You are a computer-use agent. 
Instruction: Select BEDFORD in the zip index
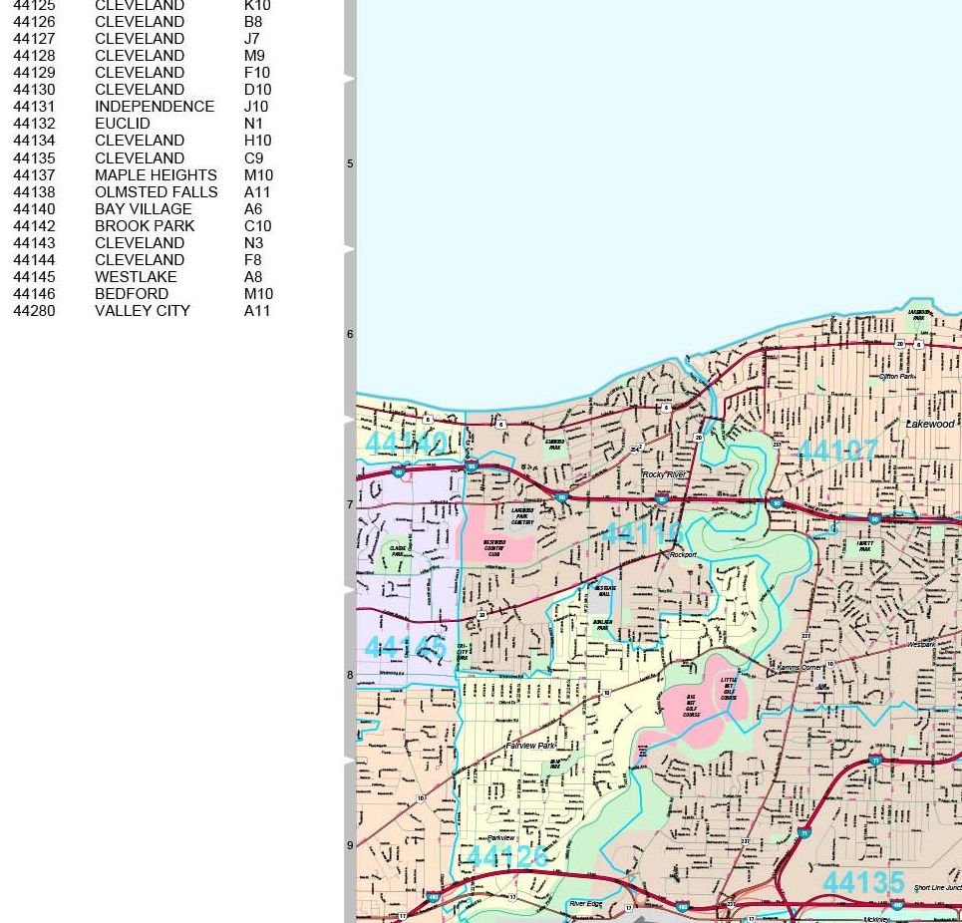(132, 294)
